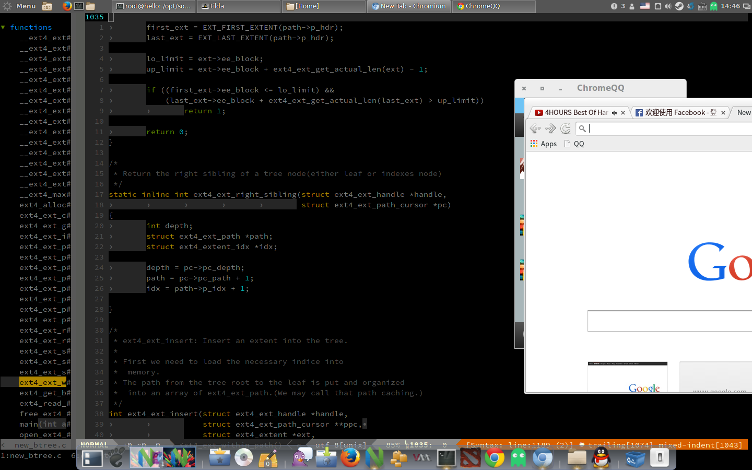This screenshot has width=752, height=470.
Task: Click the Google search box on New Tab
Action: point(669,321)
